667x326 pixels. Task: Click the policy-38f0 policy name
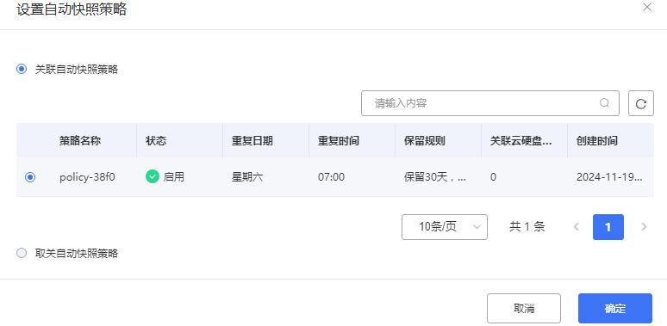pos(87,177)
